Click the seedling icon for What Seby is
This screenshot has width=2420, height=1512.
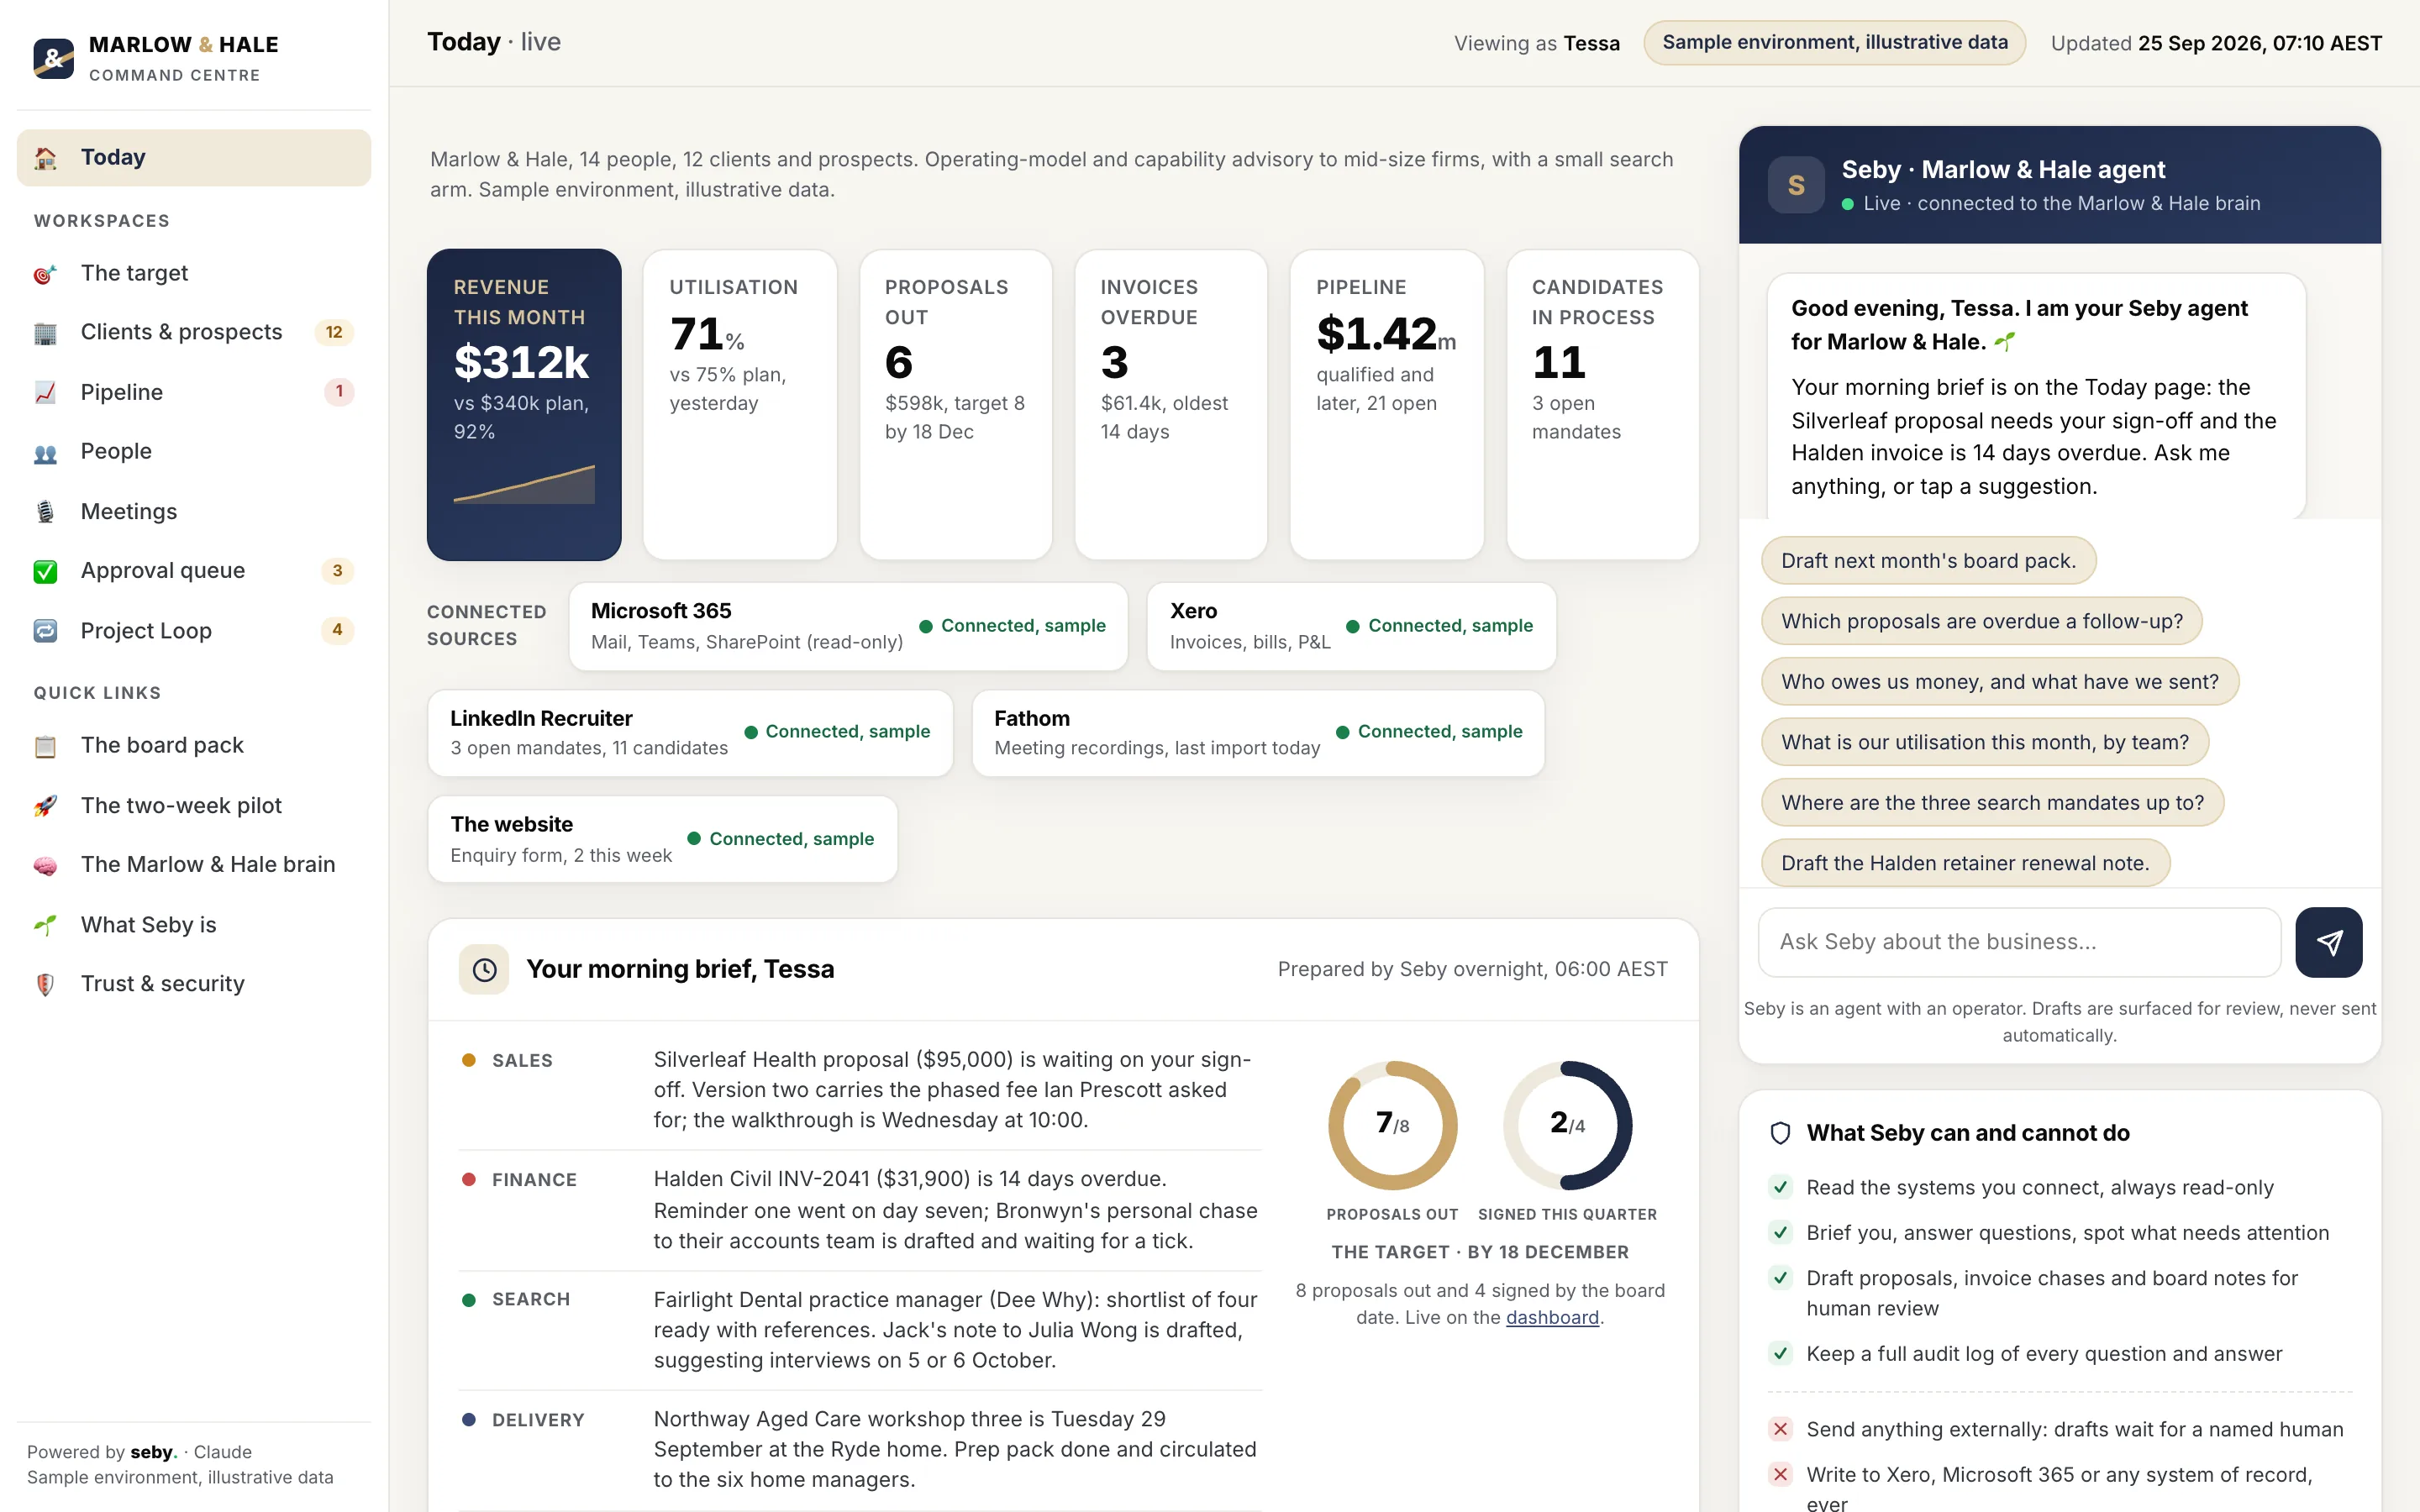click(45, 925)
